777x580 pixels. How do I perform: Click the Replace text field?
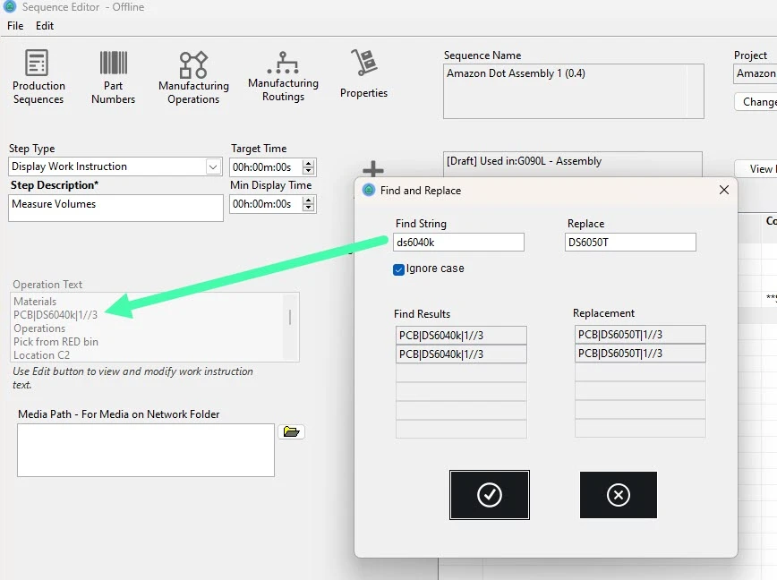pyautogui.click(x=630, y=243)
